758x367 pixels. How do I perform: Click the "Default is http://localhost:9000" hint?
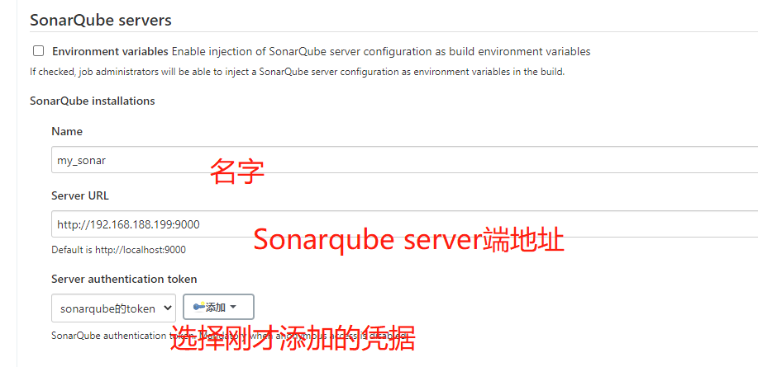click(x=118, y=250)
